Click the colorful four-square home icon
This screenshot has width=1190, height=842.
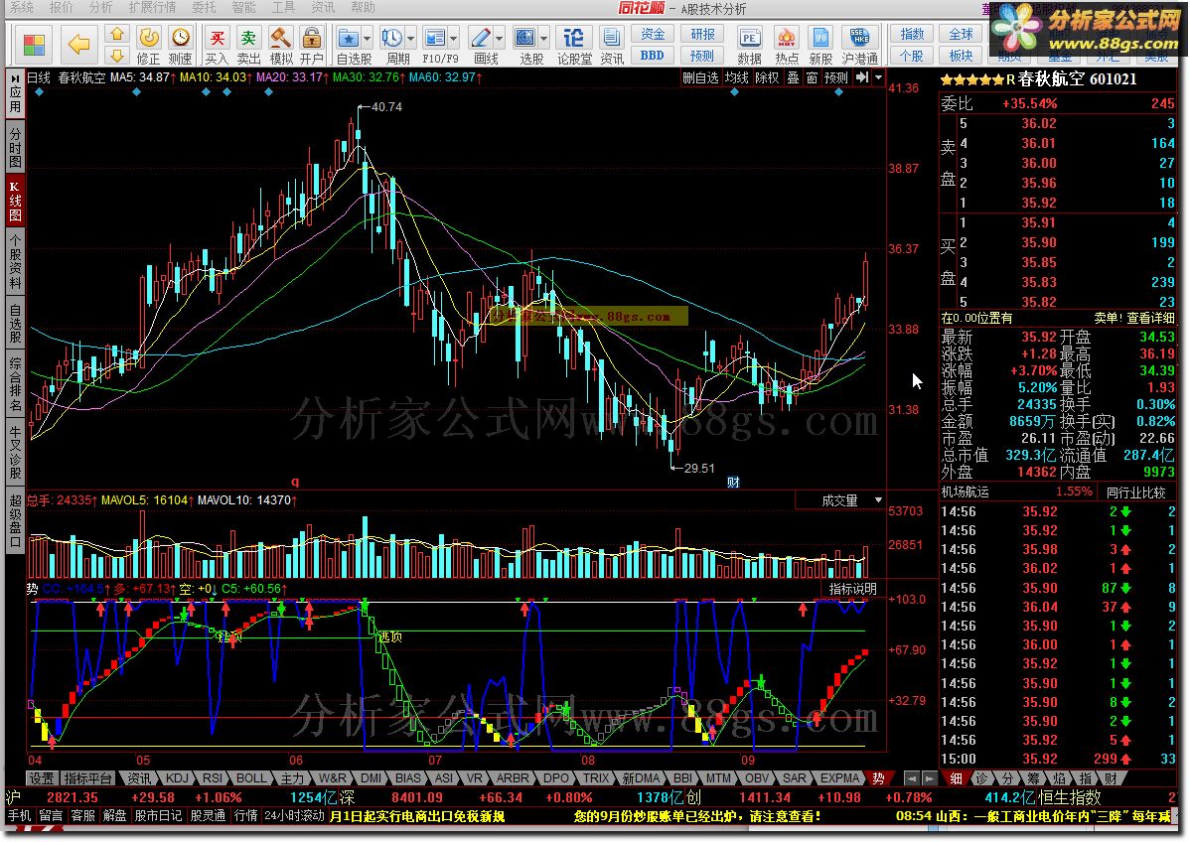[x=34, y=45]
